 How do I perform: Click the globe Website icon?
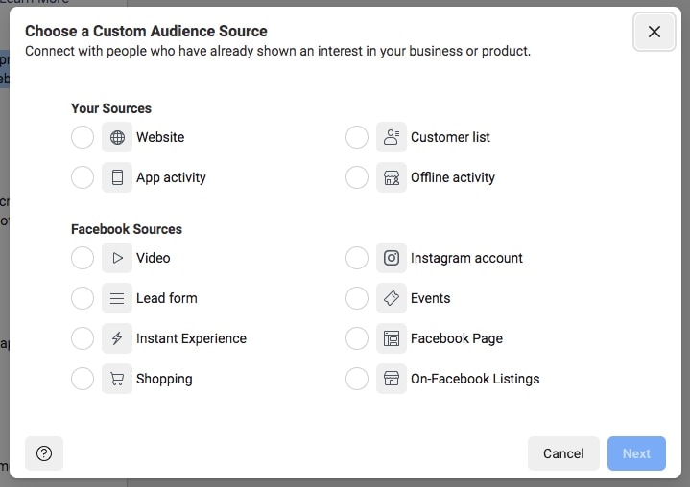(117, 137)
